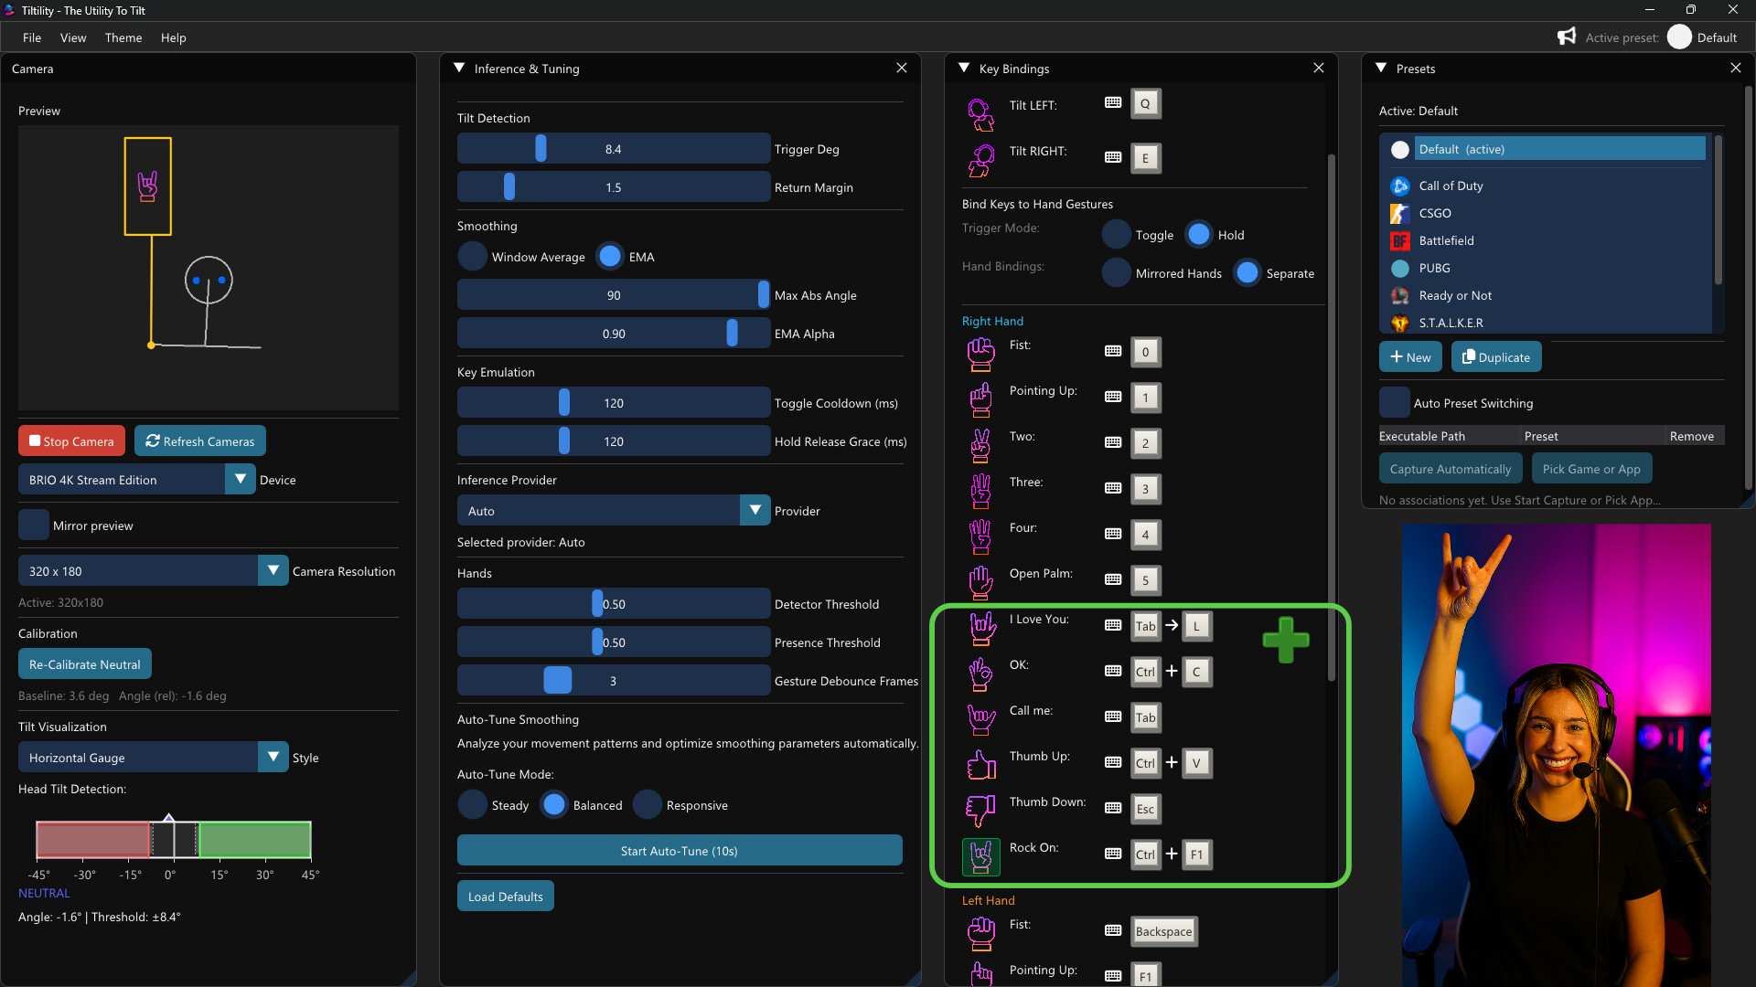Enable Mirror preview

point(33,525)
